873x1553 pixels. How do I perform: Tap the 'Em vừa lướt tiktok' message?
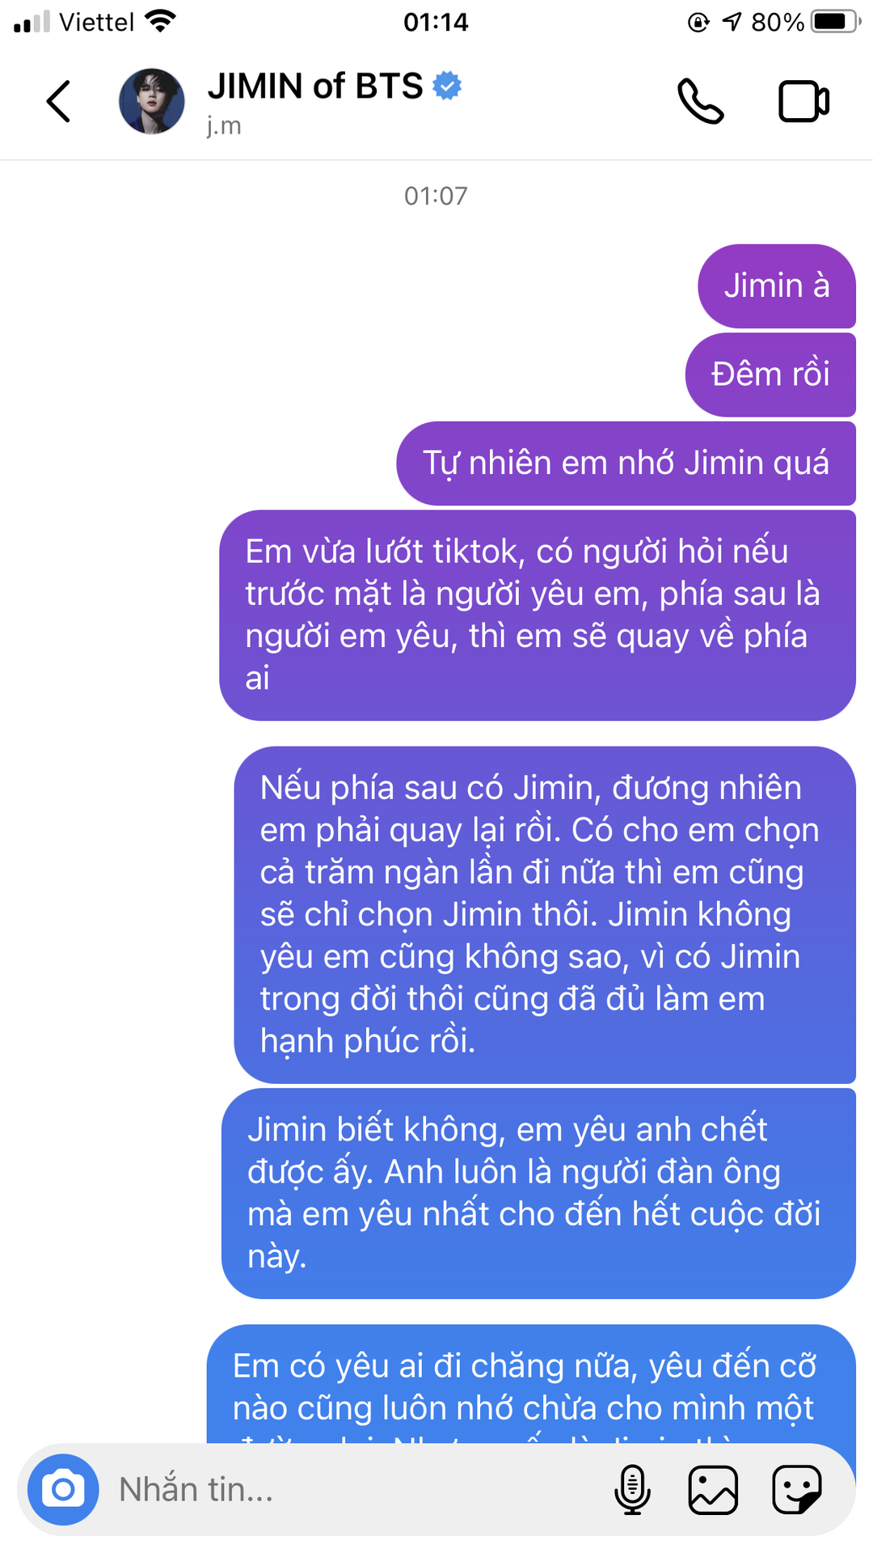pos(538,616)
